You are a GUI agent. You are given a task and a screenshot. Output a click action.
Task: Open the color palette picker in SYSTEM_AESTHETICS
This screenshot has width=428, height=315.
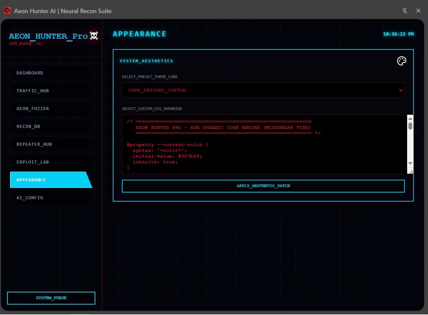click(x=401, y=61)
